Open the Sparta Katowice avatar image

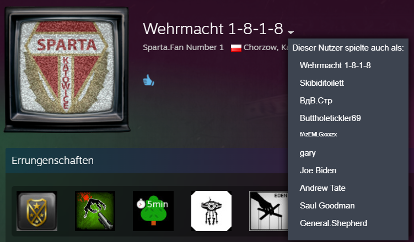pos(67,69)
